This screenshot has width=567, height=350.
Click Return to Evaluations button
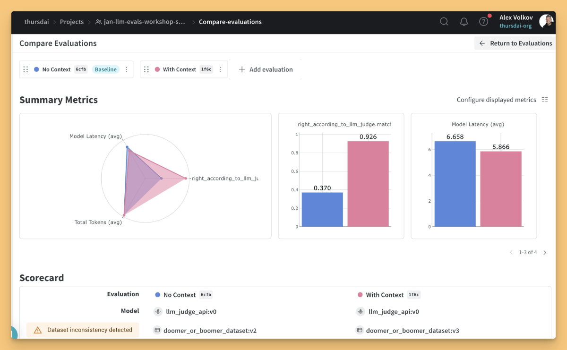pyautogui.click(x=515, y=43)
